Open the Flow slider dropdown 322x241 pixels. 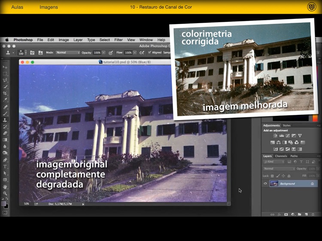tap(135, 53)
